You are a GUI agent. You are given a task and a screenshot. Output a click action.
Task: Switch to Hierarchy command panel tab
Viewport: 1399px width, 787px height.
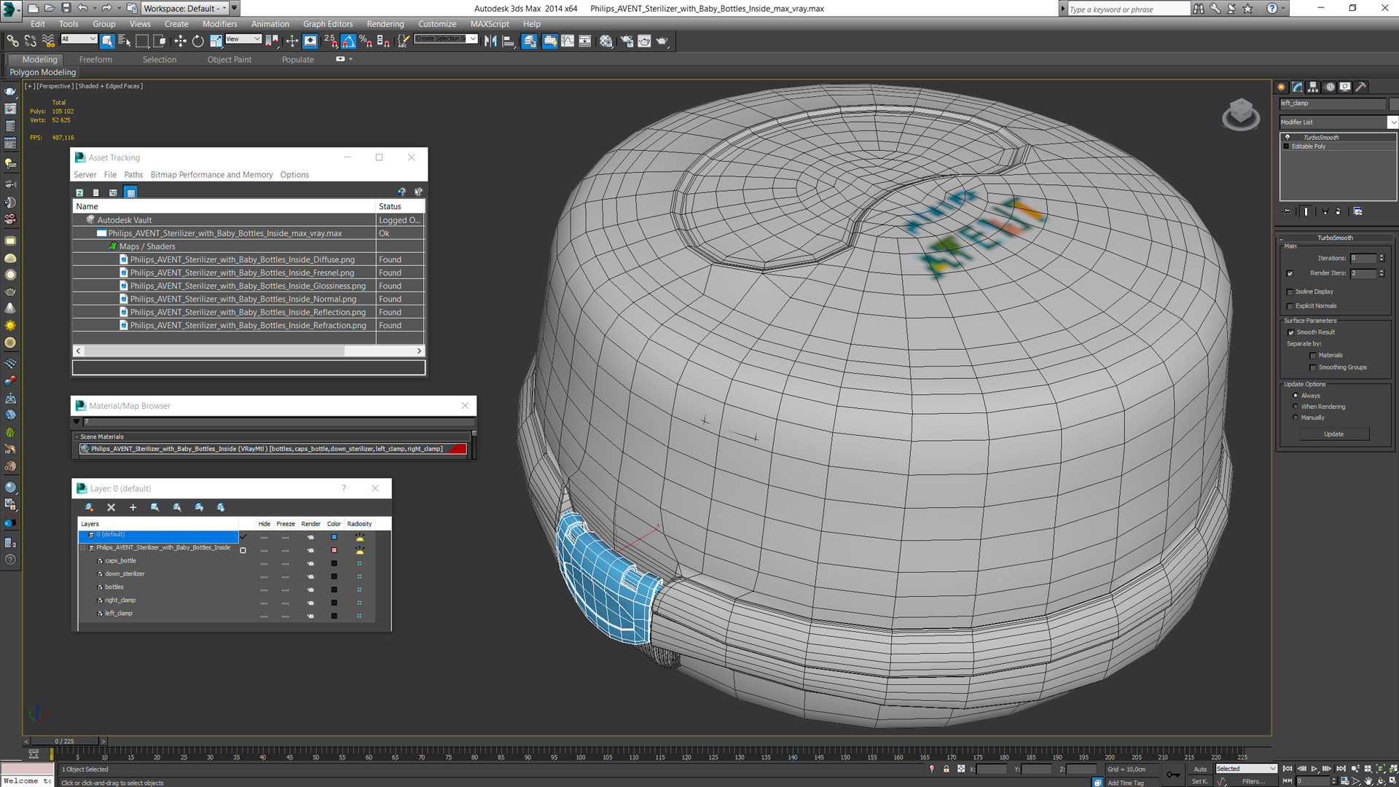click(x=1313, y=87)
